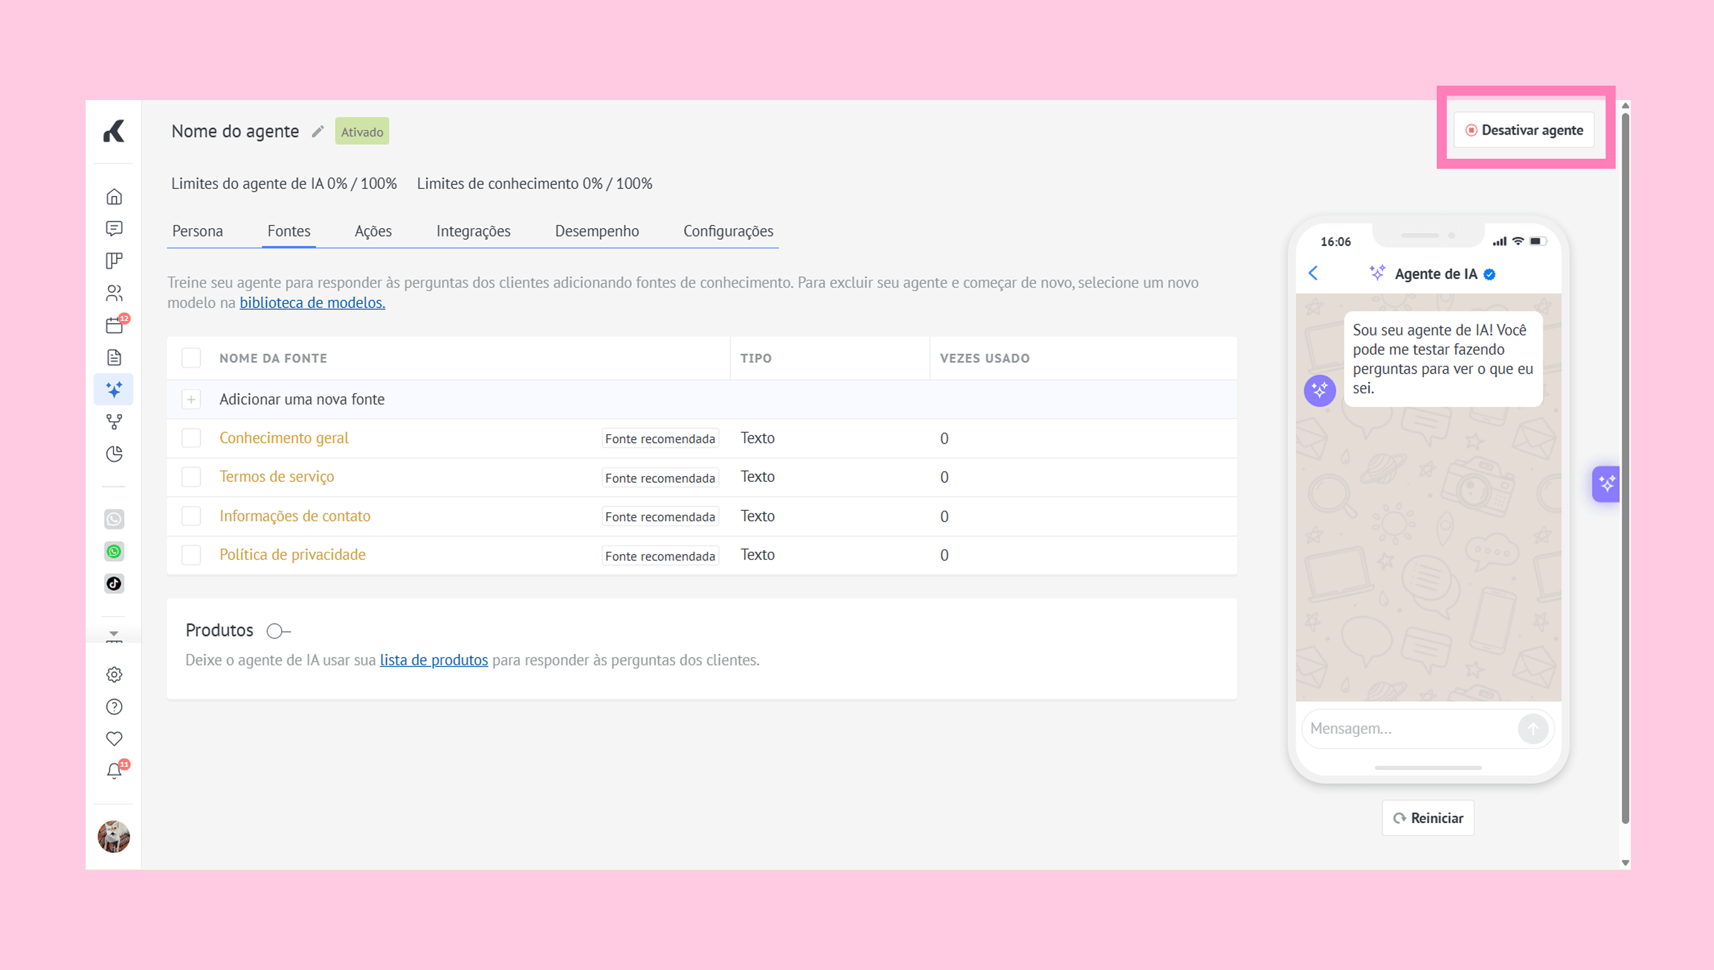Open the chat messages sidebar icon
Screen dimensions: 1714x970
tap(114, 229)
